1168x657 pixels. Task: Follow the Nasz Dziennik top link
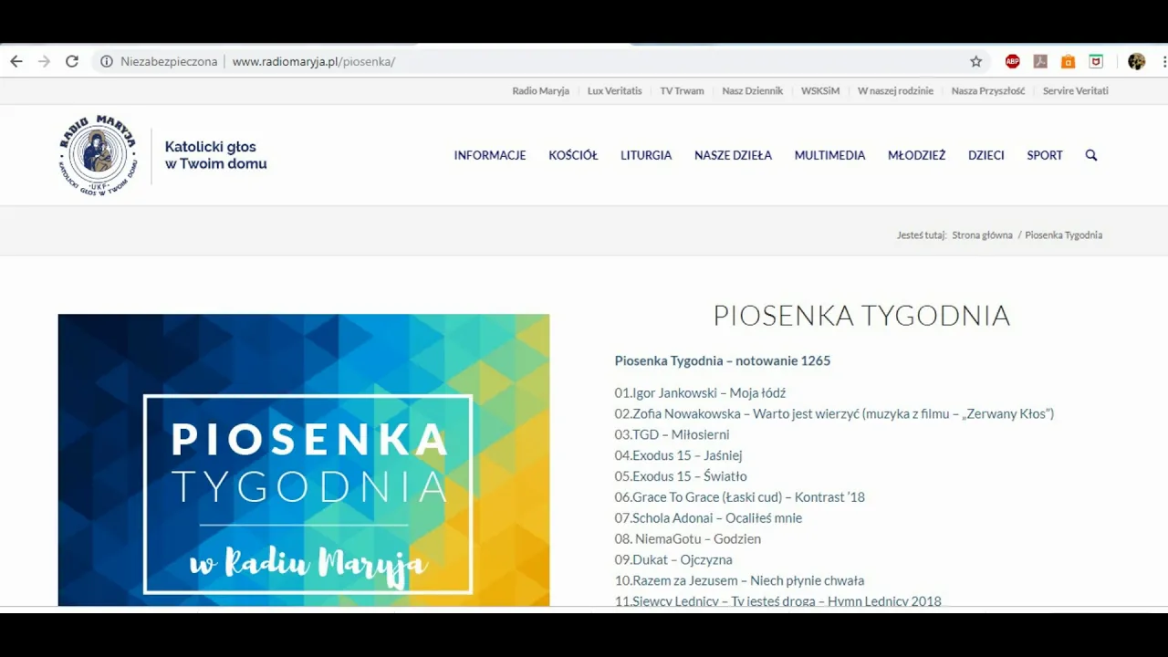point(752,91)
